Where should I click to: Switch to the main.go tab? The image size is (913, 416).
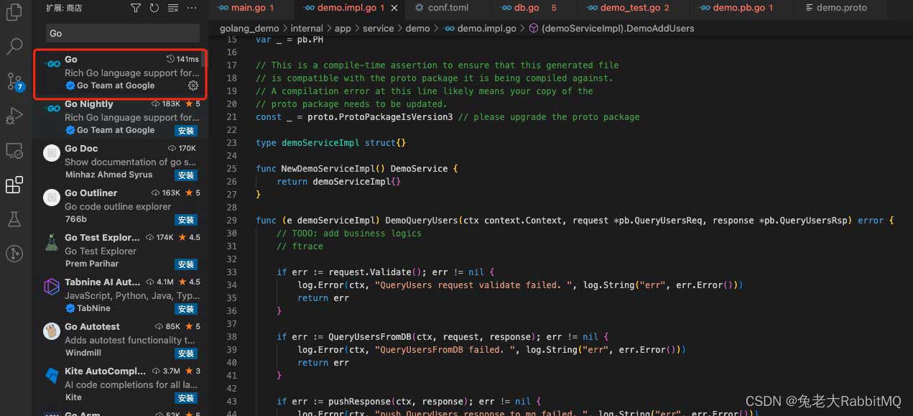[248, 8]
